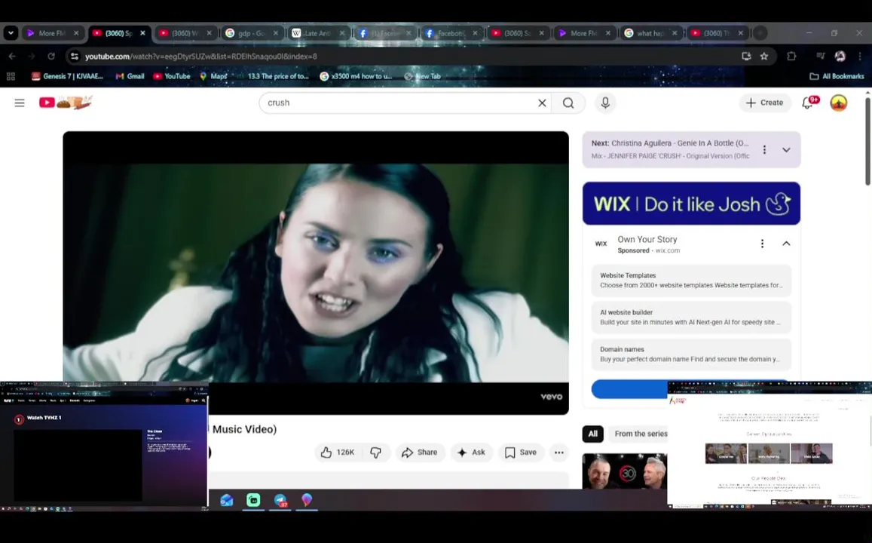The width and height of the screenshot is (872, 543).
Task: Open the x3500 m4 how to bookmark
Action: click(x=356, y=76)
